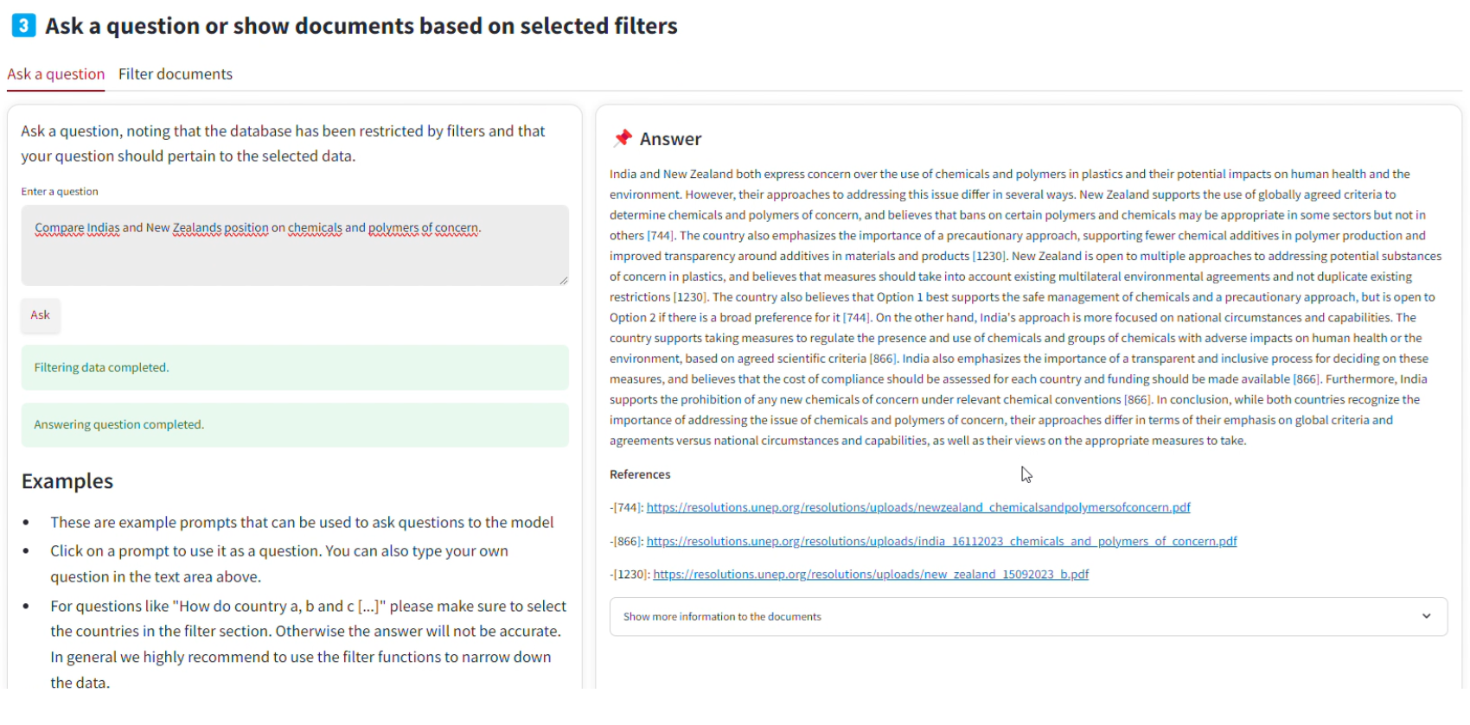Expand 'Show more information to the documents' label
The image size is (1470, 725).
722,617
